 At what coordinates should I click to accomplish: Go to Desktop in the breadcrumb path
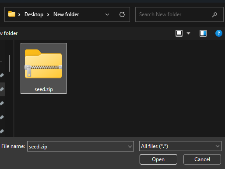(x=34, y=14)
